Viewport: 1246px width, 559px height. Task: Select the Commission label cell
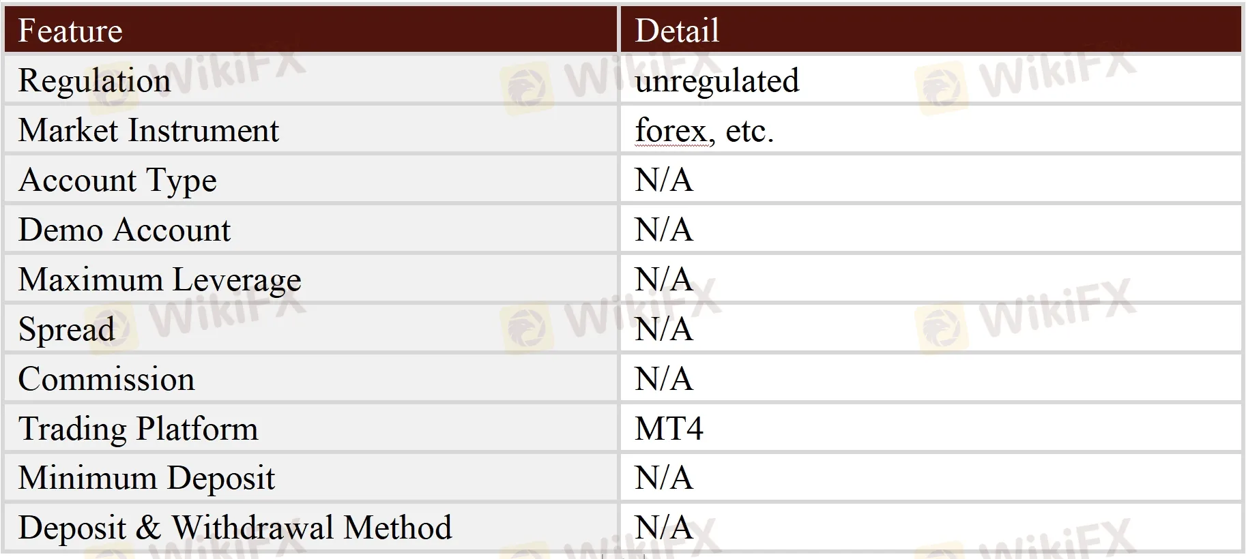coord(106,379)
